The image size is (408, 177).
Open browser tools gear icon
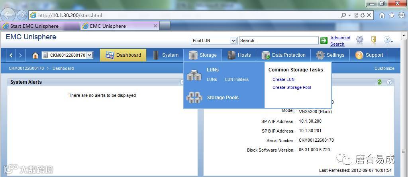(x=402, y=15)
